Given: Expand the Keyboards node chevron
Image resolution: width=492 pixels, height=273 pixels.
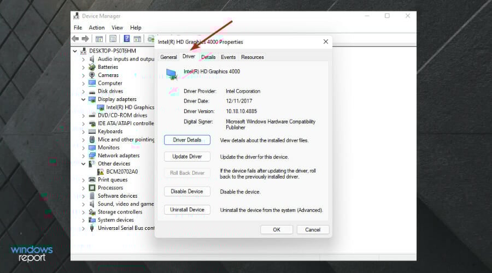Looking at the screenshot, I should coord(83,132).
